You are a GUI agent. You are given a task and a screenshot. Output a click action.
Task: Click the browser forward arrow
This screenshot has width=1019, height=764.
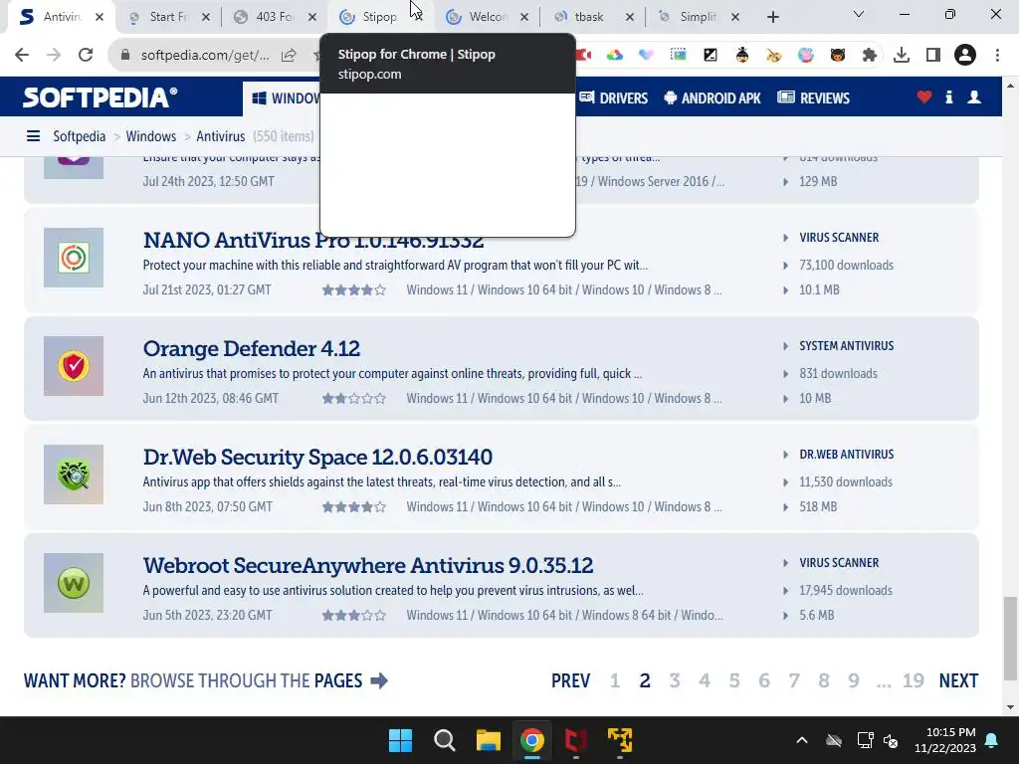point(54,56)
